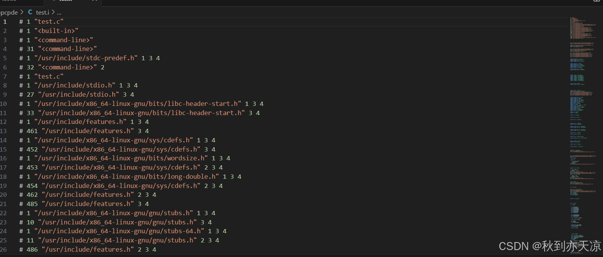Click the '# 11' gnu/stubs.h line
603x257 pixels.
(119, 241)
